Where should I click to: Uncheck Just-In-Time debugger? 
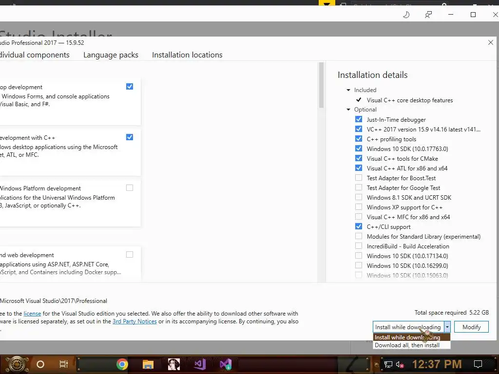click(359, 119)
